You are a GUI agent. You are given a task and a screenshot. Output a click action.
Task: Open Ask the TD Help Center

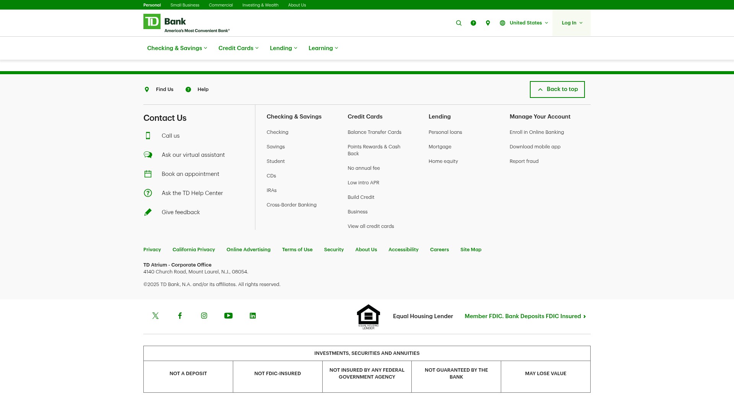point(192,193)
